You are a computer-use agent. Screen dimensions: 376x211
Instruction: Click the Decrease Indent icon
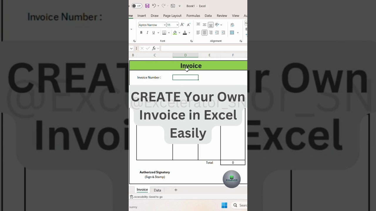(x=217, y=33)
